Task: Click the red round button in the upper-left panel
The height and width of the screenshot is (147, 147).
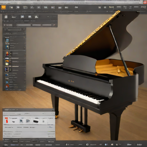Action: tap(54, 25)
